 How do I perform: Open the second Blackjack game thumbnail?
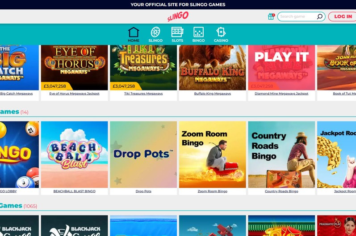[x=75, y=226]
